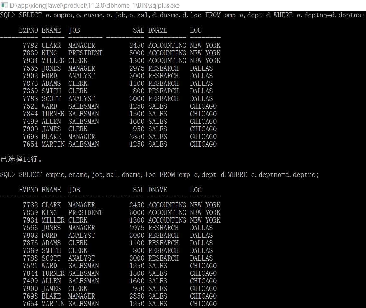This screenshot has height=308, width=366.
Task: Click SAL header in second result table
Action: click(x=139, y=190)
